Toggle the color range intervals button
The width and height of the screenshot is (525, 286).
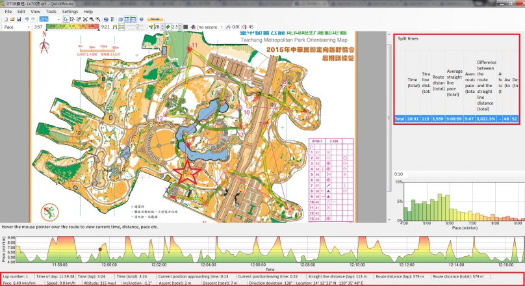(x=122, y=27)
